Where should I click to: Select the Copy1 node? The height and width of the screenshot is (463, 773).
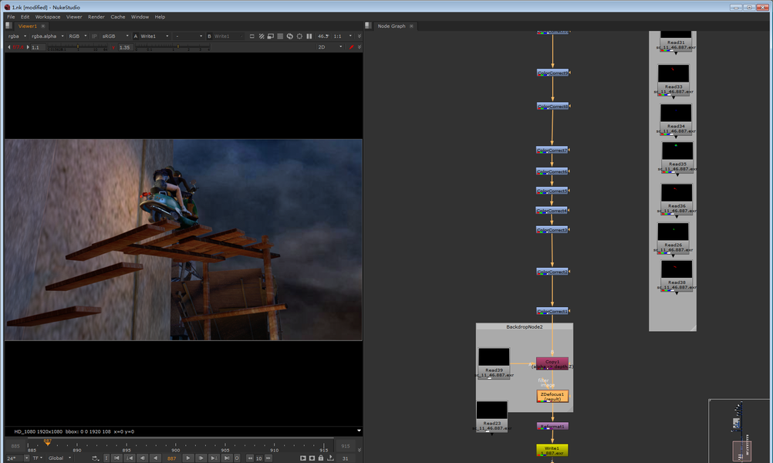[552, 364]
